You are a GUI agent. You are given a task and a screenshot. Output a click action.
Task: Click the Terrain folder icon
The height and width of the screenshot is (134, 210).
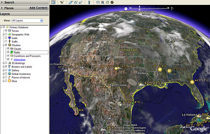[x=9, y=31]
